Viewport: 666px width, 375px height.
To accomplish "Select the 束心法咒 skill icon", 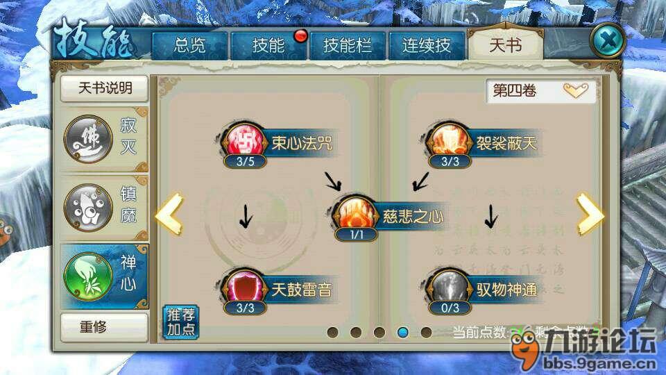I will 245,141.
